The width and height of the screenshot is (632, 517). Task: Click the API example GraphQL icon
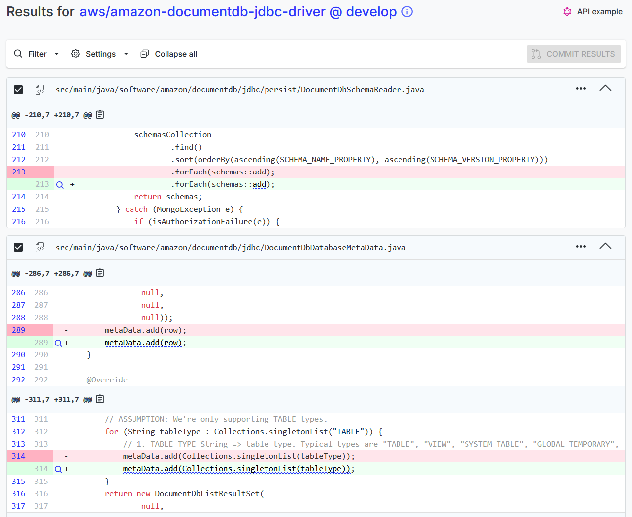(x=567, y=12)
